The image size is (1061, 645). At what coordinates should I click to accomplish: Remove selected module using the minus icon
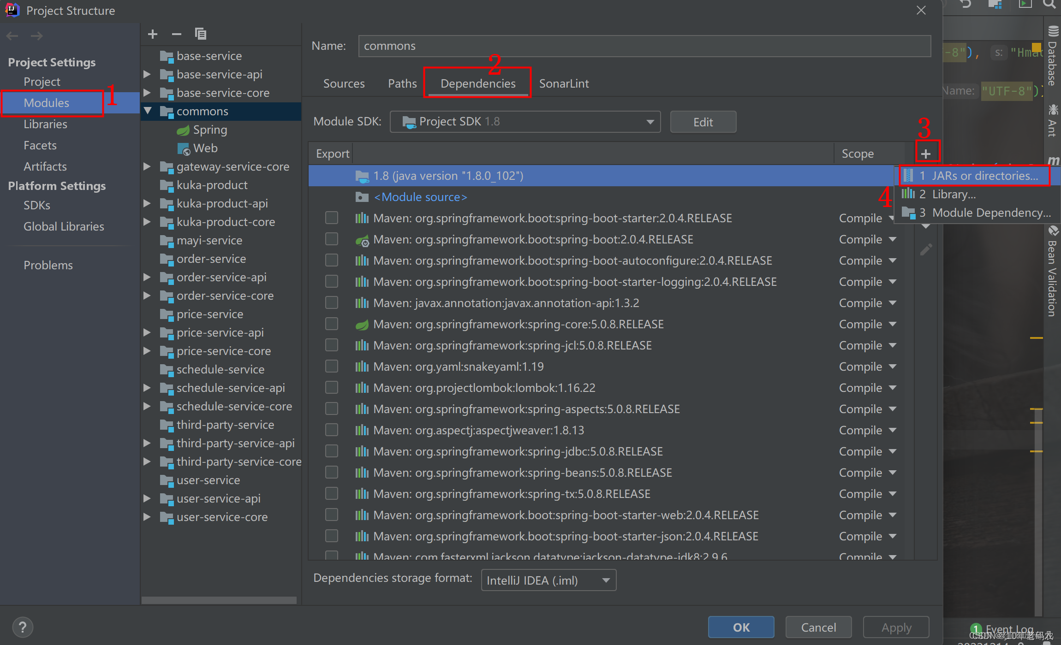(176, 34)
